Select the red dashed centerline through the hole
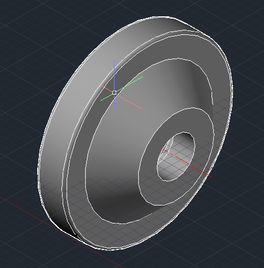This screenshot has height=268, width=264. [x=187, y=163]
